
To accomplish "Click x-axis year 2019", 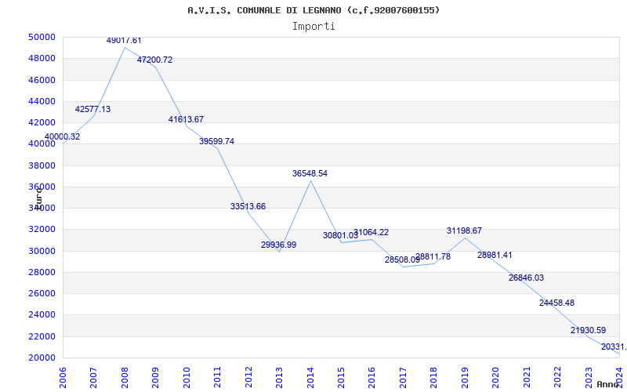I will pos(465,377).
